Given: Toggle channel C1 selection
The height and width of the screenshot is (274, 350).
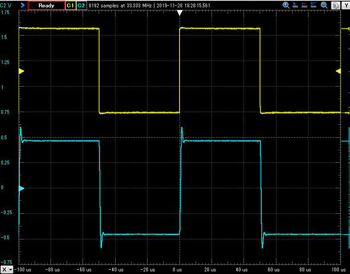Looking at the screenshot, I should pos(71,6).
